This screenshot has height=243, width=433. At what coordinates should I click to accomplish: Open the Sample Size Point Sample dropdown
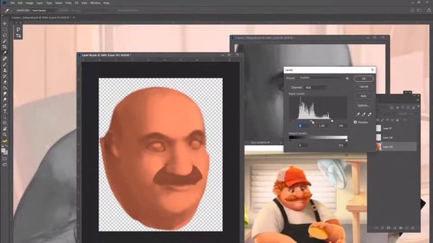coord(44,11)
